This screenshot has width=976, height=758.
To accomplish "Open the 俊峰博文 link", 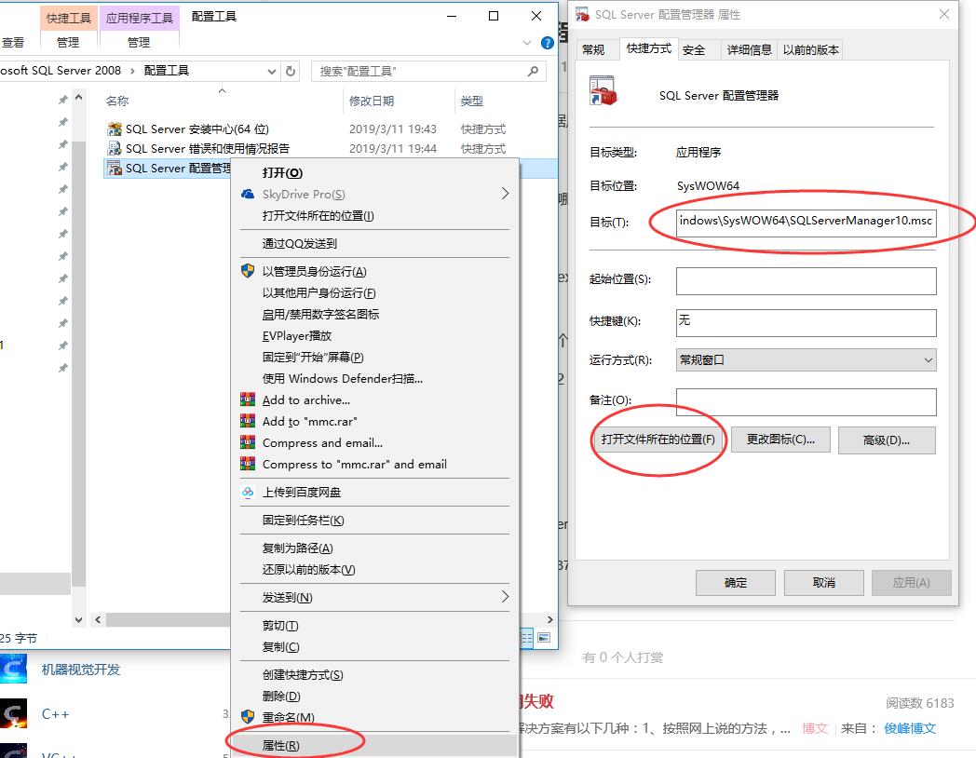I will tap(909, 728).
